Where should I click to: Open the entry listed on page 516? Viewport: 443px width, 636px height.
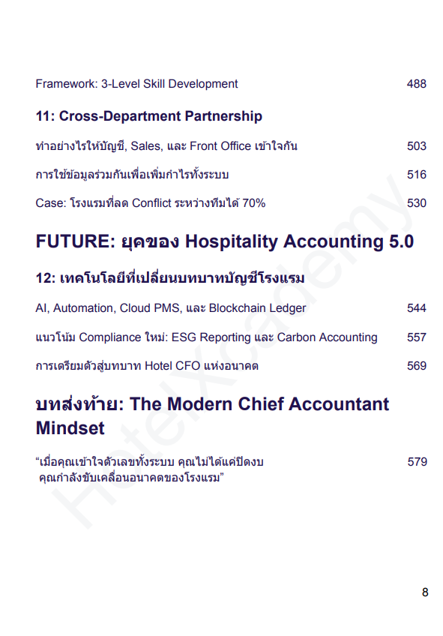[x=132, y=175]
